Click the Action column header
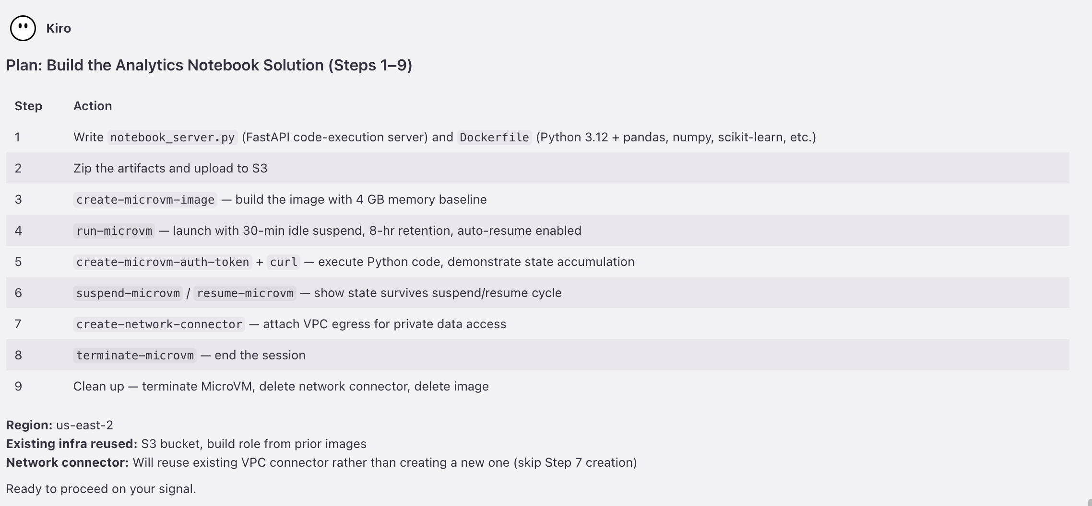 (93, 106)
